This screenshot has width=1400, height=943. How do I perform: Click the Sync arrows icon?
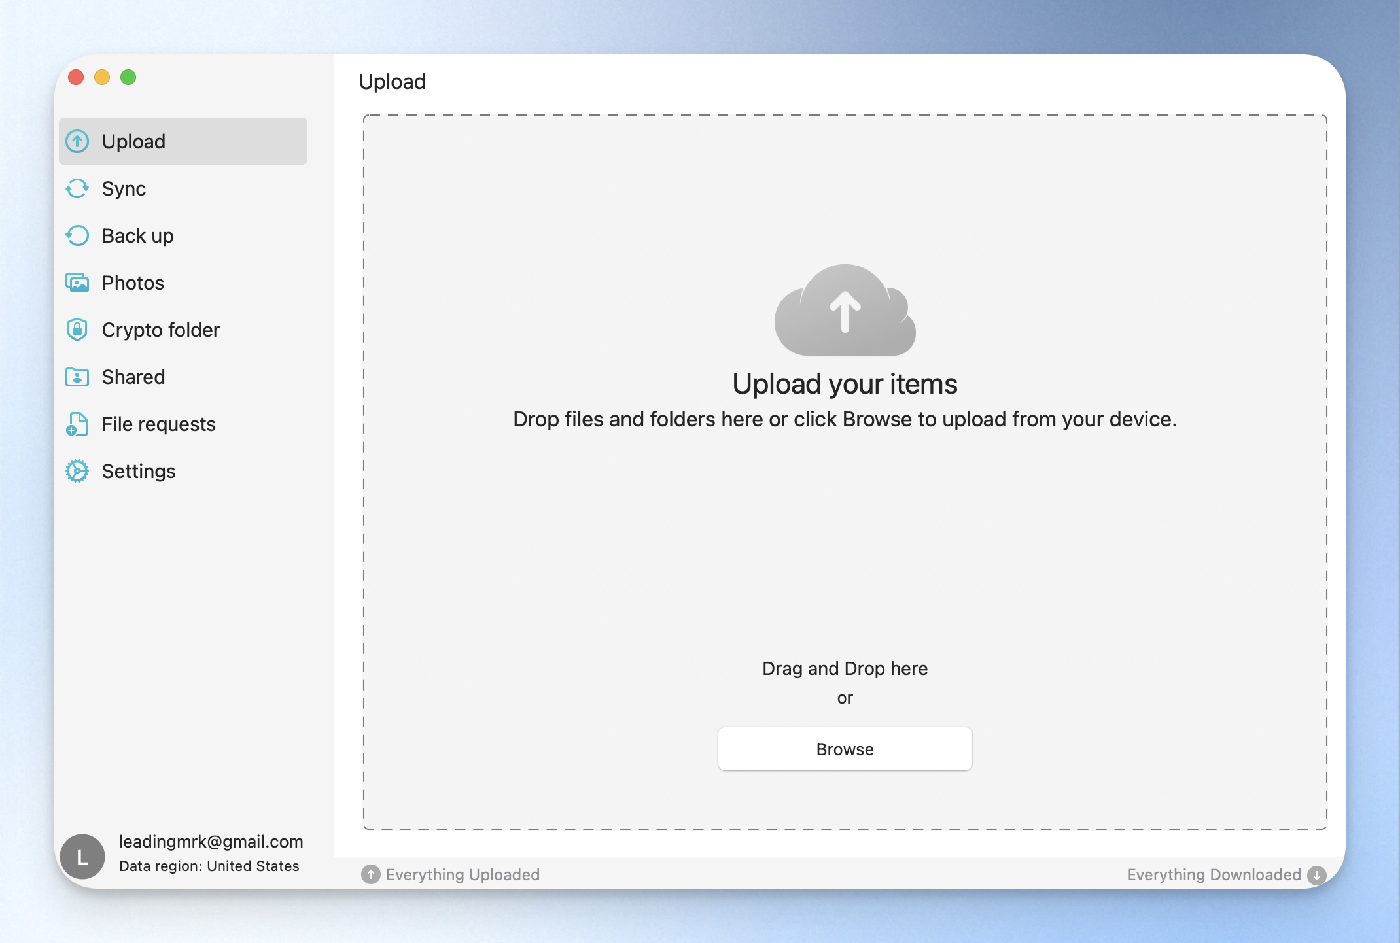click(x=77, y=188)
